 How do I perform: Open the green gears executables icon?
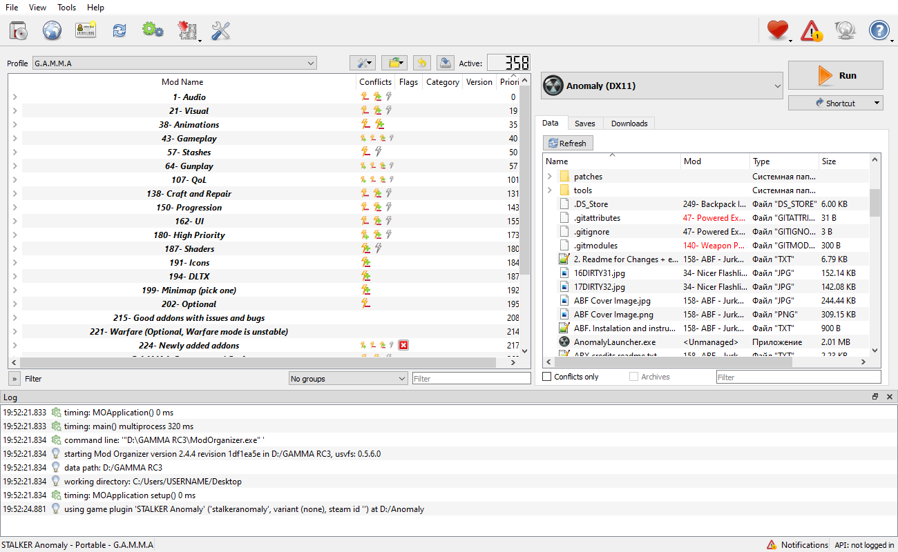[x=153, y=30]
